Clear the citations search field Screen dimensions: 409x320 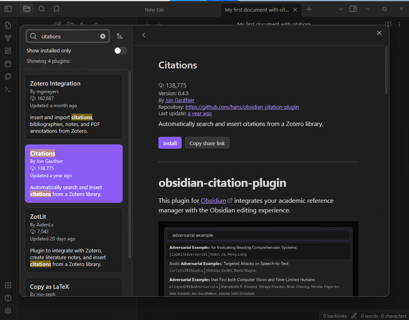coord(103,36)
